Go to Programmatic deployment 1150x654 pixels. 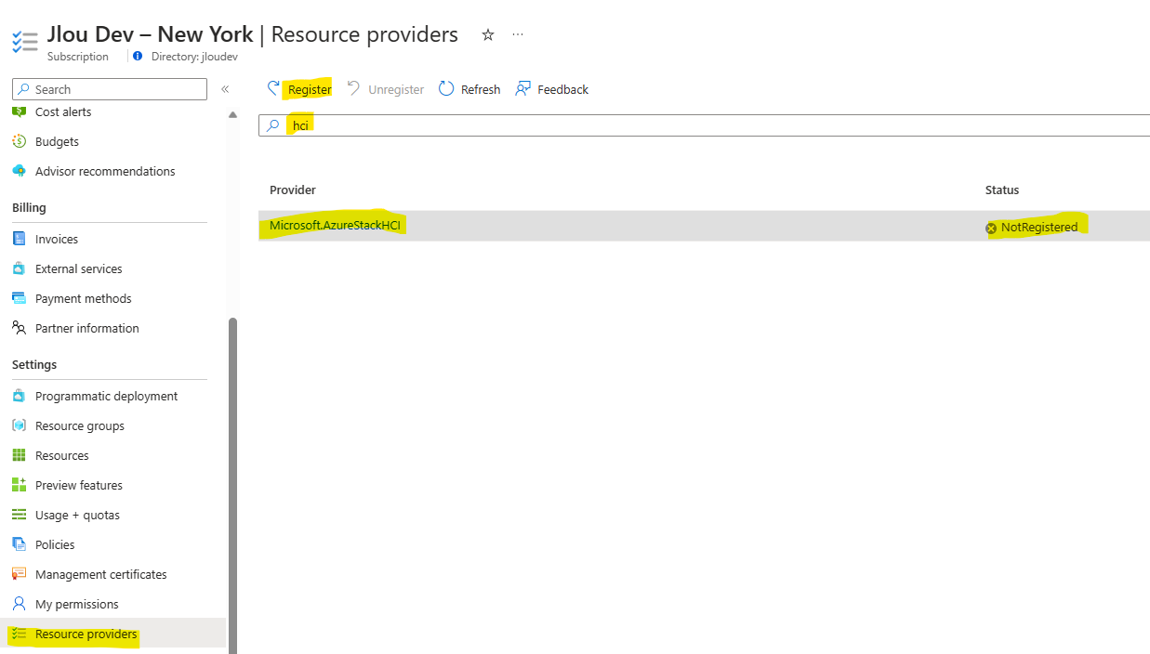coord(107,396)
